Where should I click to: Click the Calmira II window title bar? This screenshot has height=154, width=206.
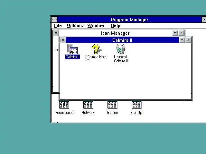(122, 40)
